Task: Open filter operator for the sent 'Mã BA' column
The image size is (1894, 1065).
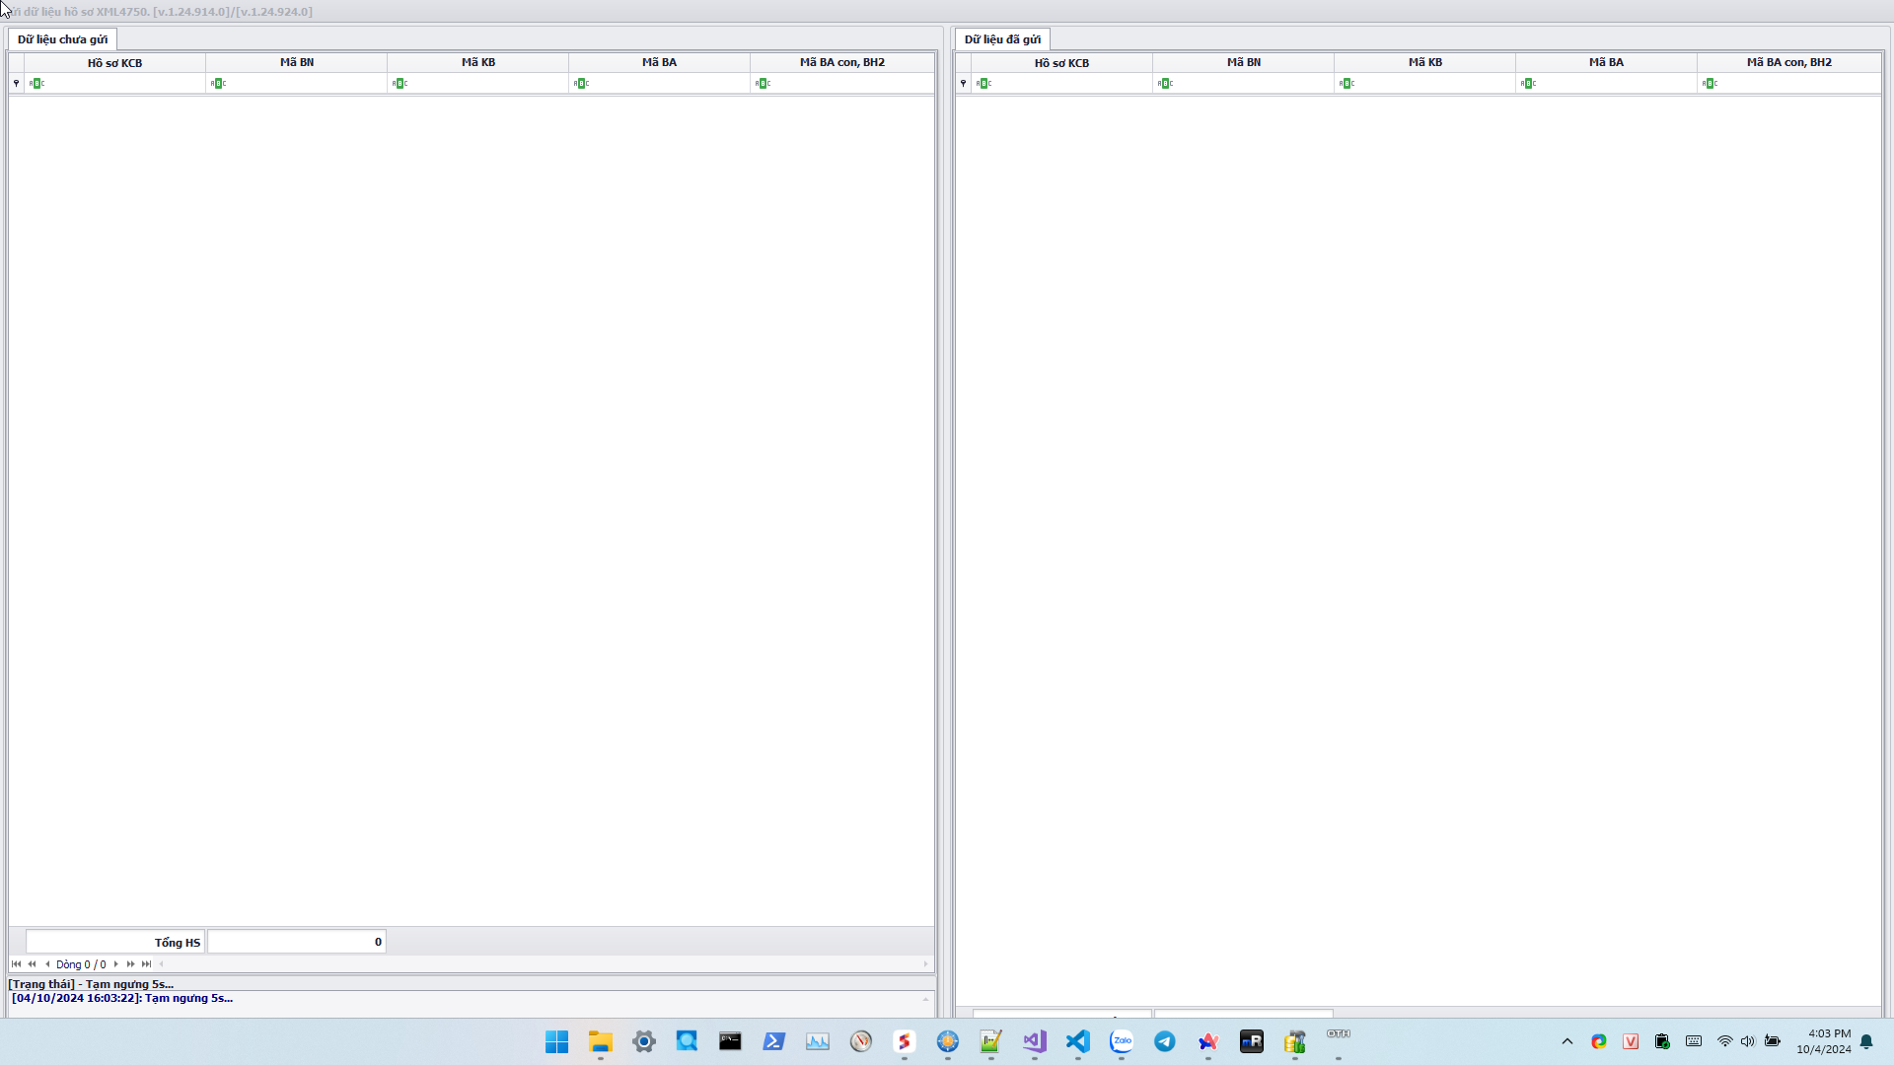Action: click(x=1528, y=84)
